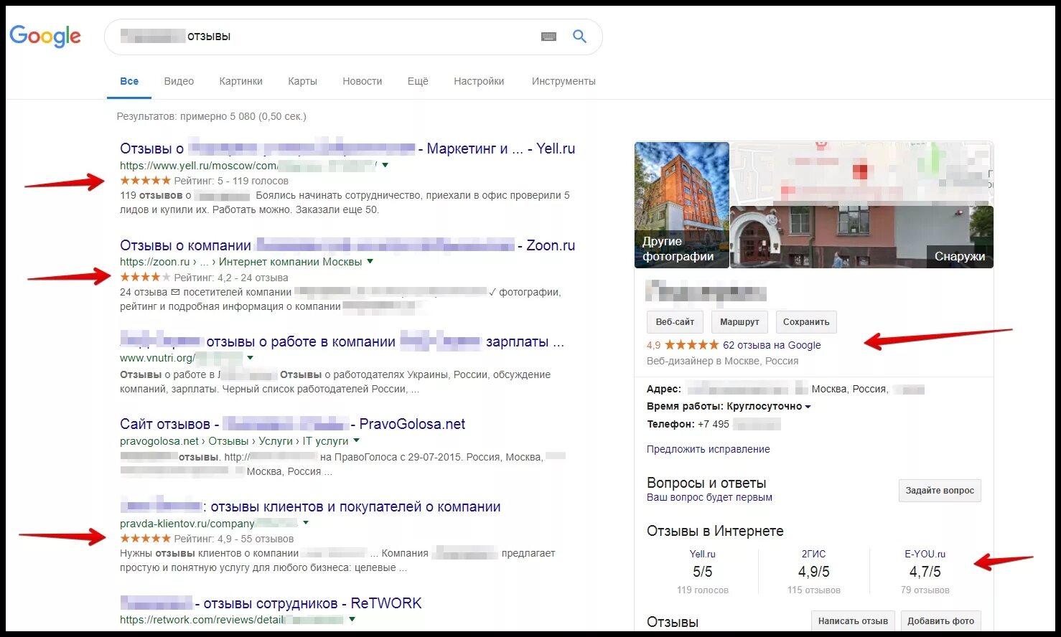Open the vnutri.org job reviews result

click(x=342, y=342)
